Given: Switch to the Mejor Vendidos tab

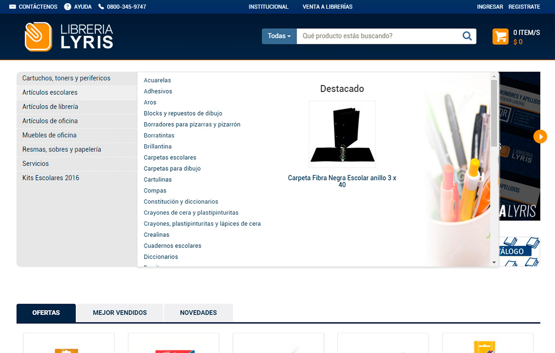Looking at the screenshot, I should pyautogui.click(x=120, y=313).
